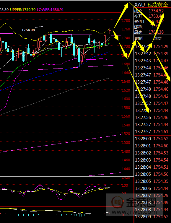Select tick price 1754.61 at 13:27:57
171x223 pixels.
coord(161,132)
